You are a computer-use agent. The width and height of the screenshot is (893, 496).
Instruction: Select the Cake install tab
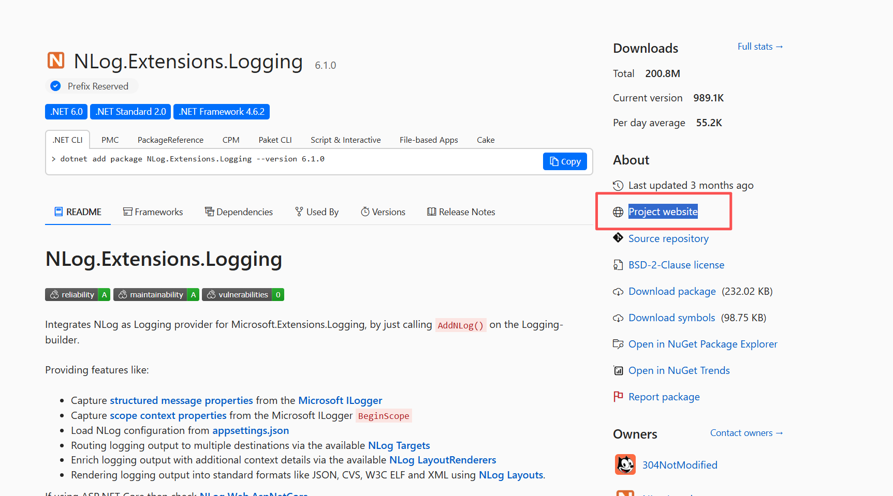(x=486, y=140)
